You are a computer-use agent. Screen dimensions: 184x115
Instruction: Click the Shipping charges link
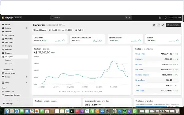pyautogui.click(x=142, y=75)
